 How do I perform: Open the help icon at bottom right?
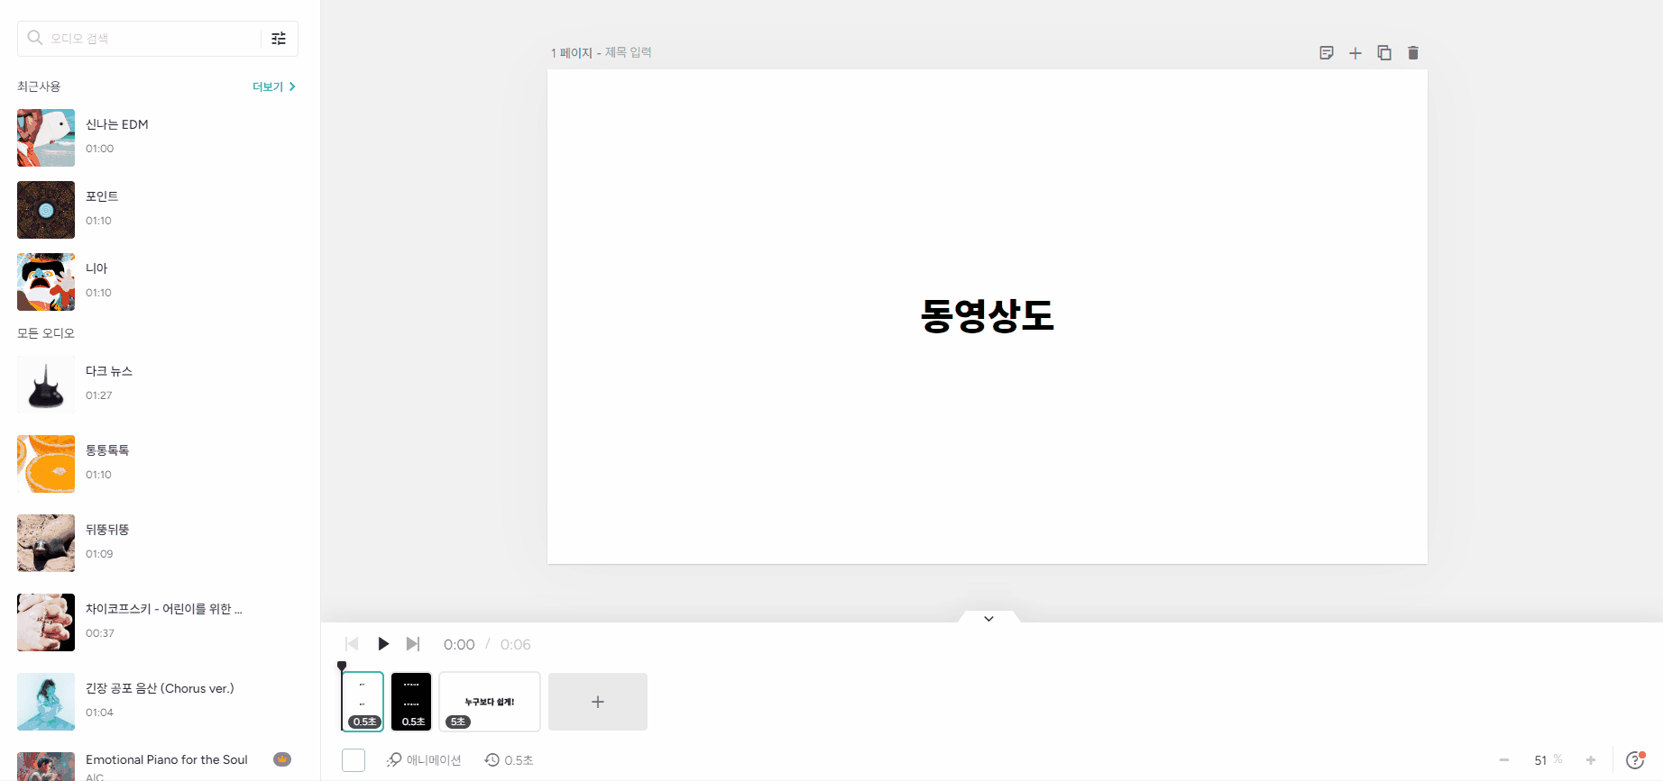(1634, 760)
